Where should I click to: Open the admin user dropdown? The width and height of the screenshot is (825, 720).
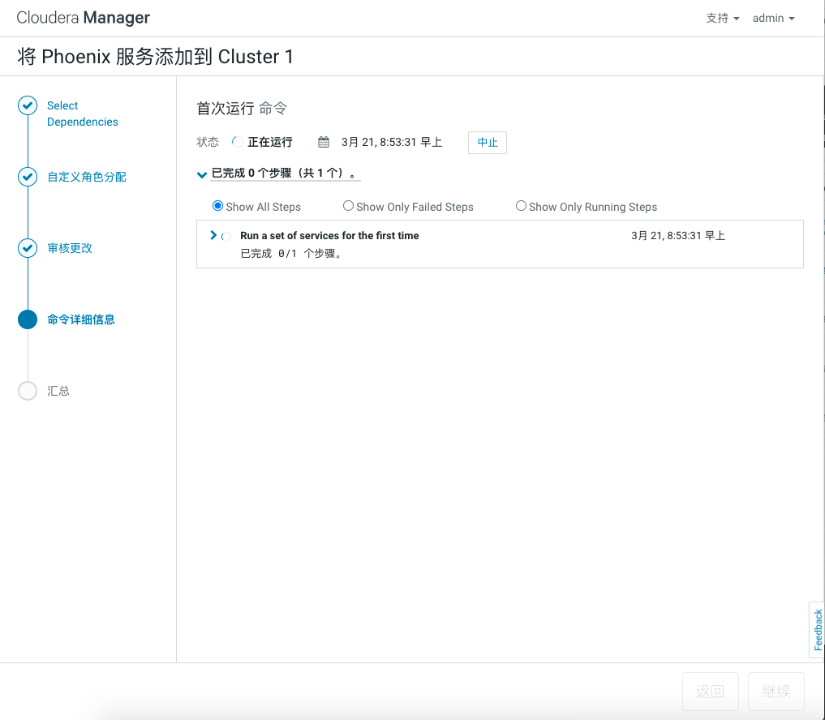(x=773, y=18)
